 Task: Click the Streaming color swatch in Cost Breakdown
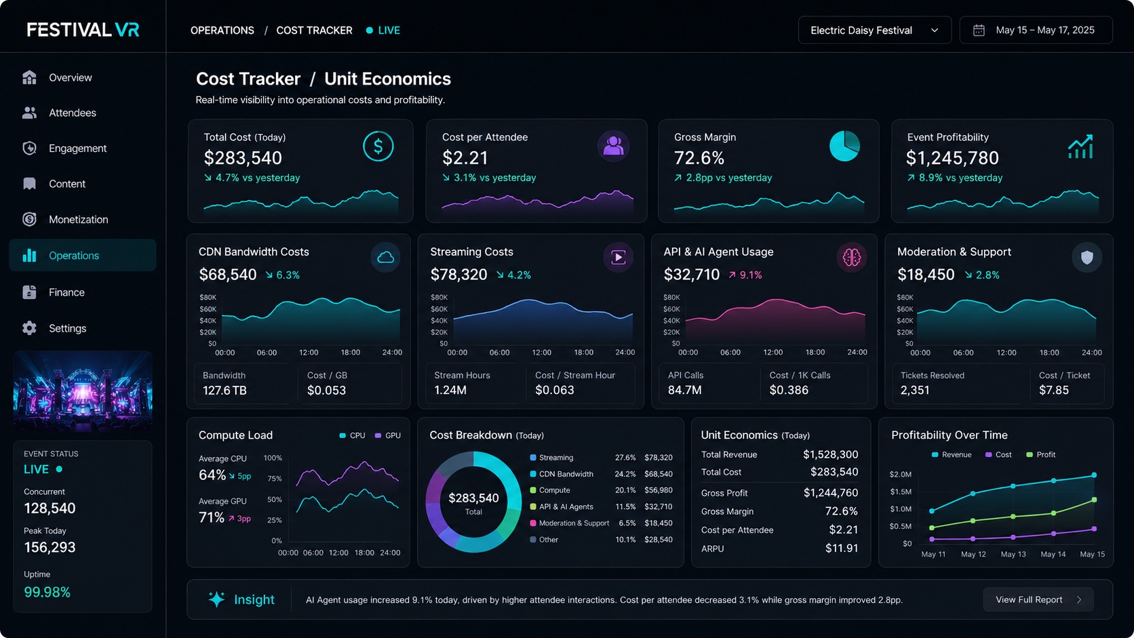(x=533, y=458)
